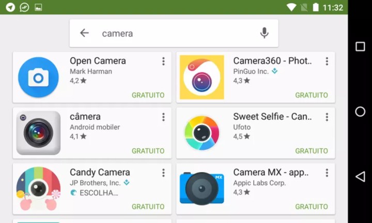Viewport: 372px width, 223px height.
Task: Tap the back arrow in search bar
Action: pyautogui.click(x=84, y=33)
